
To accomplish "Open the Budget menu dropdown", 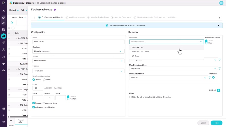I will pyautogui.click(x=14, y=10).
